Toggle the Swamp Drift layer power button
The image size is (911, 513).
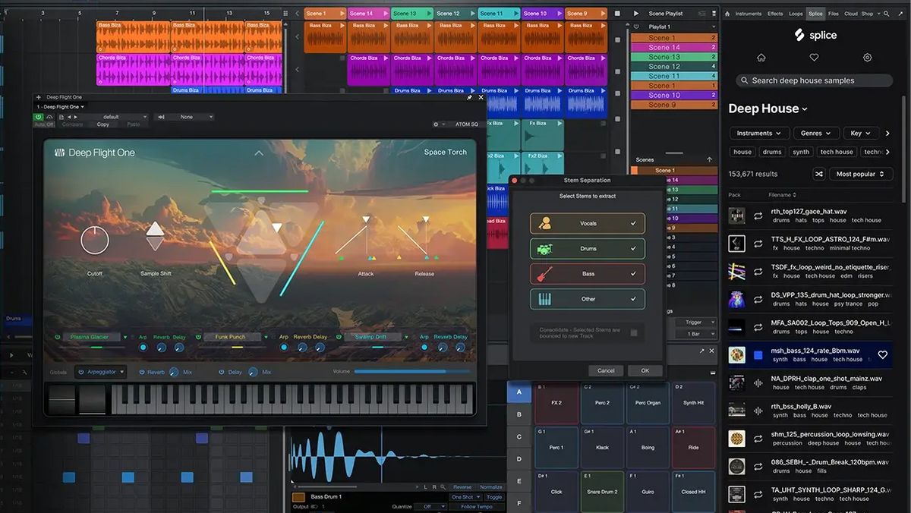[x=337, y=337]
